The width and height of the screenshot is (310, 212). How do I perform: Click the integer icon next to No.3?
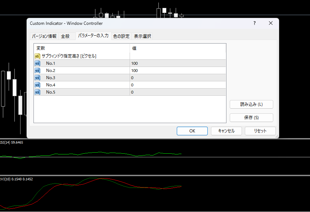(37, 78)
